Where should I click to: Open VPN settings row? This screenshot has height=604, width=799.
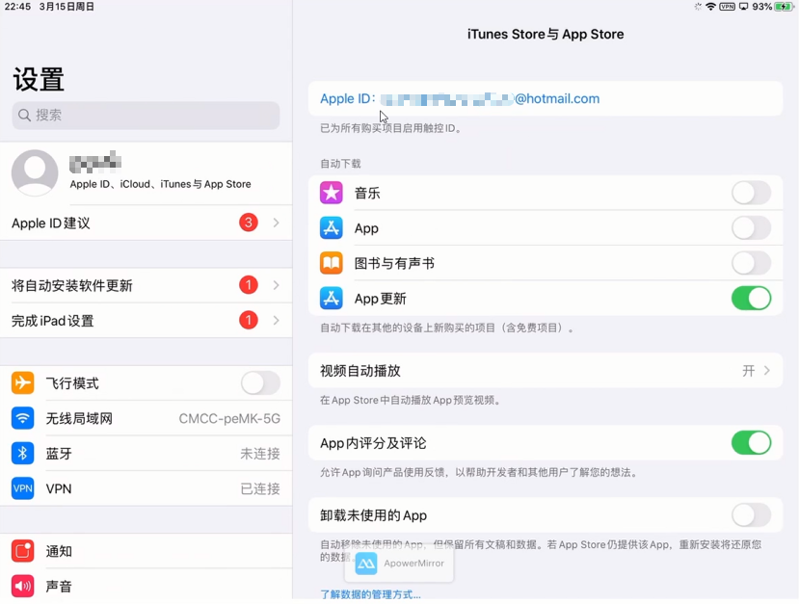146,488
